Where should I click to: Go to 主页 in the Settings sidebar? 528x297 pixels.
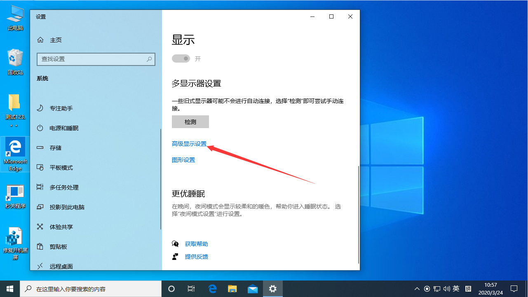coord(55,40)
